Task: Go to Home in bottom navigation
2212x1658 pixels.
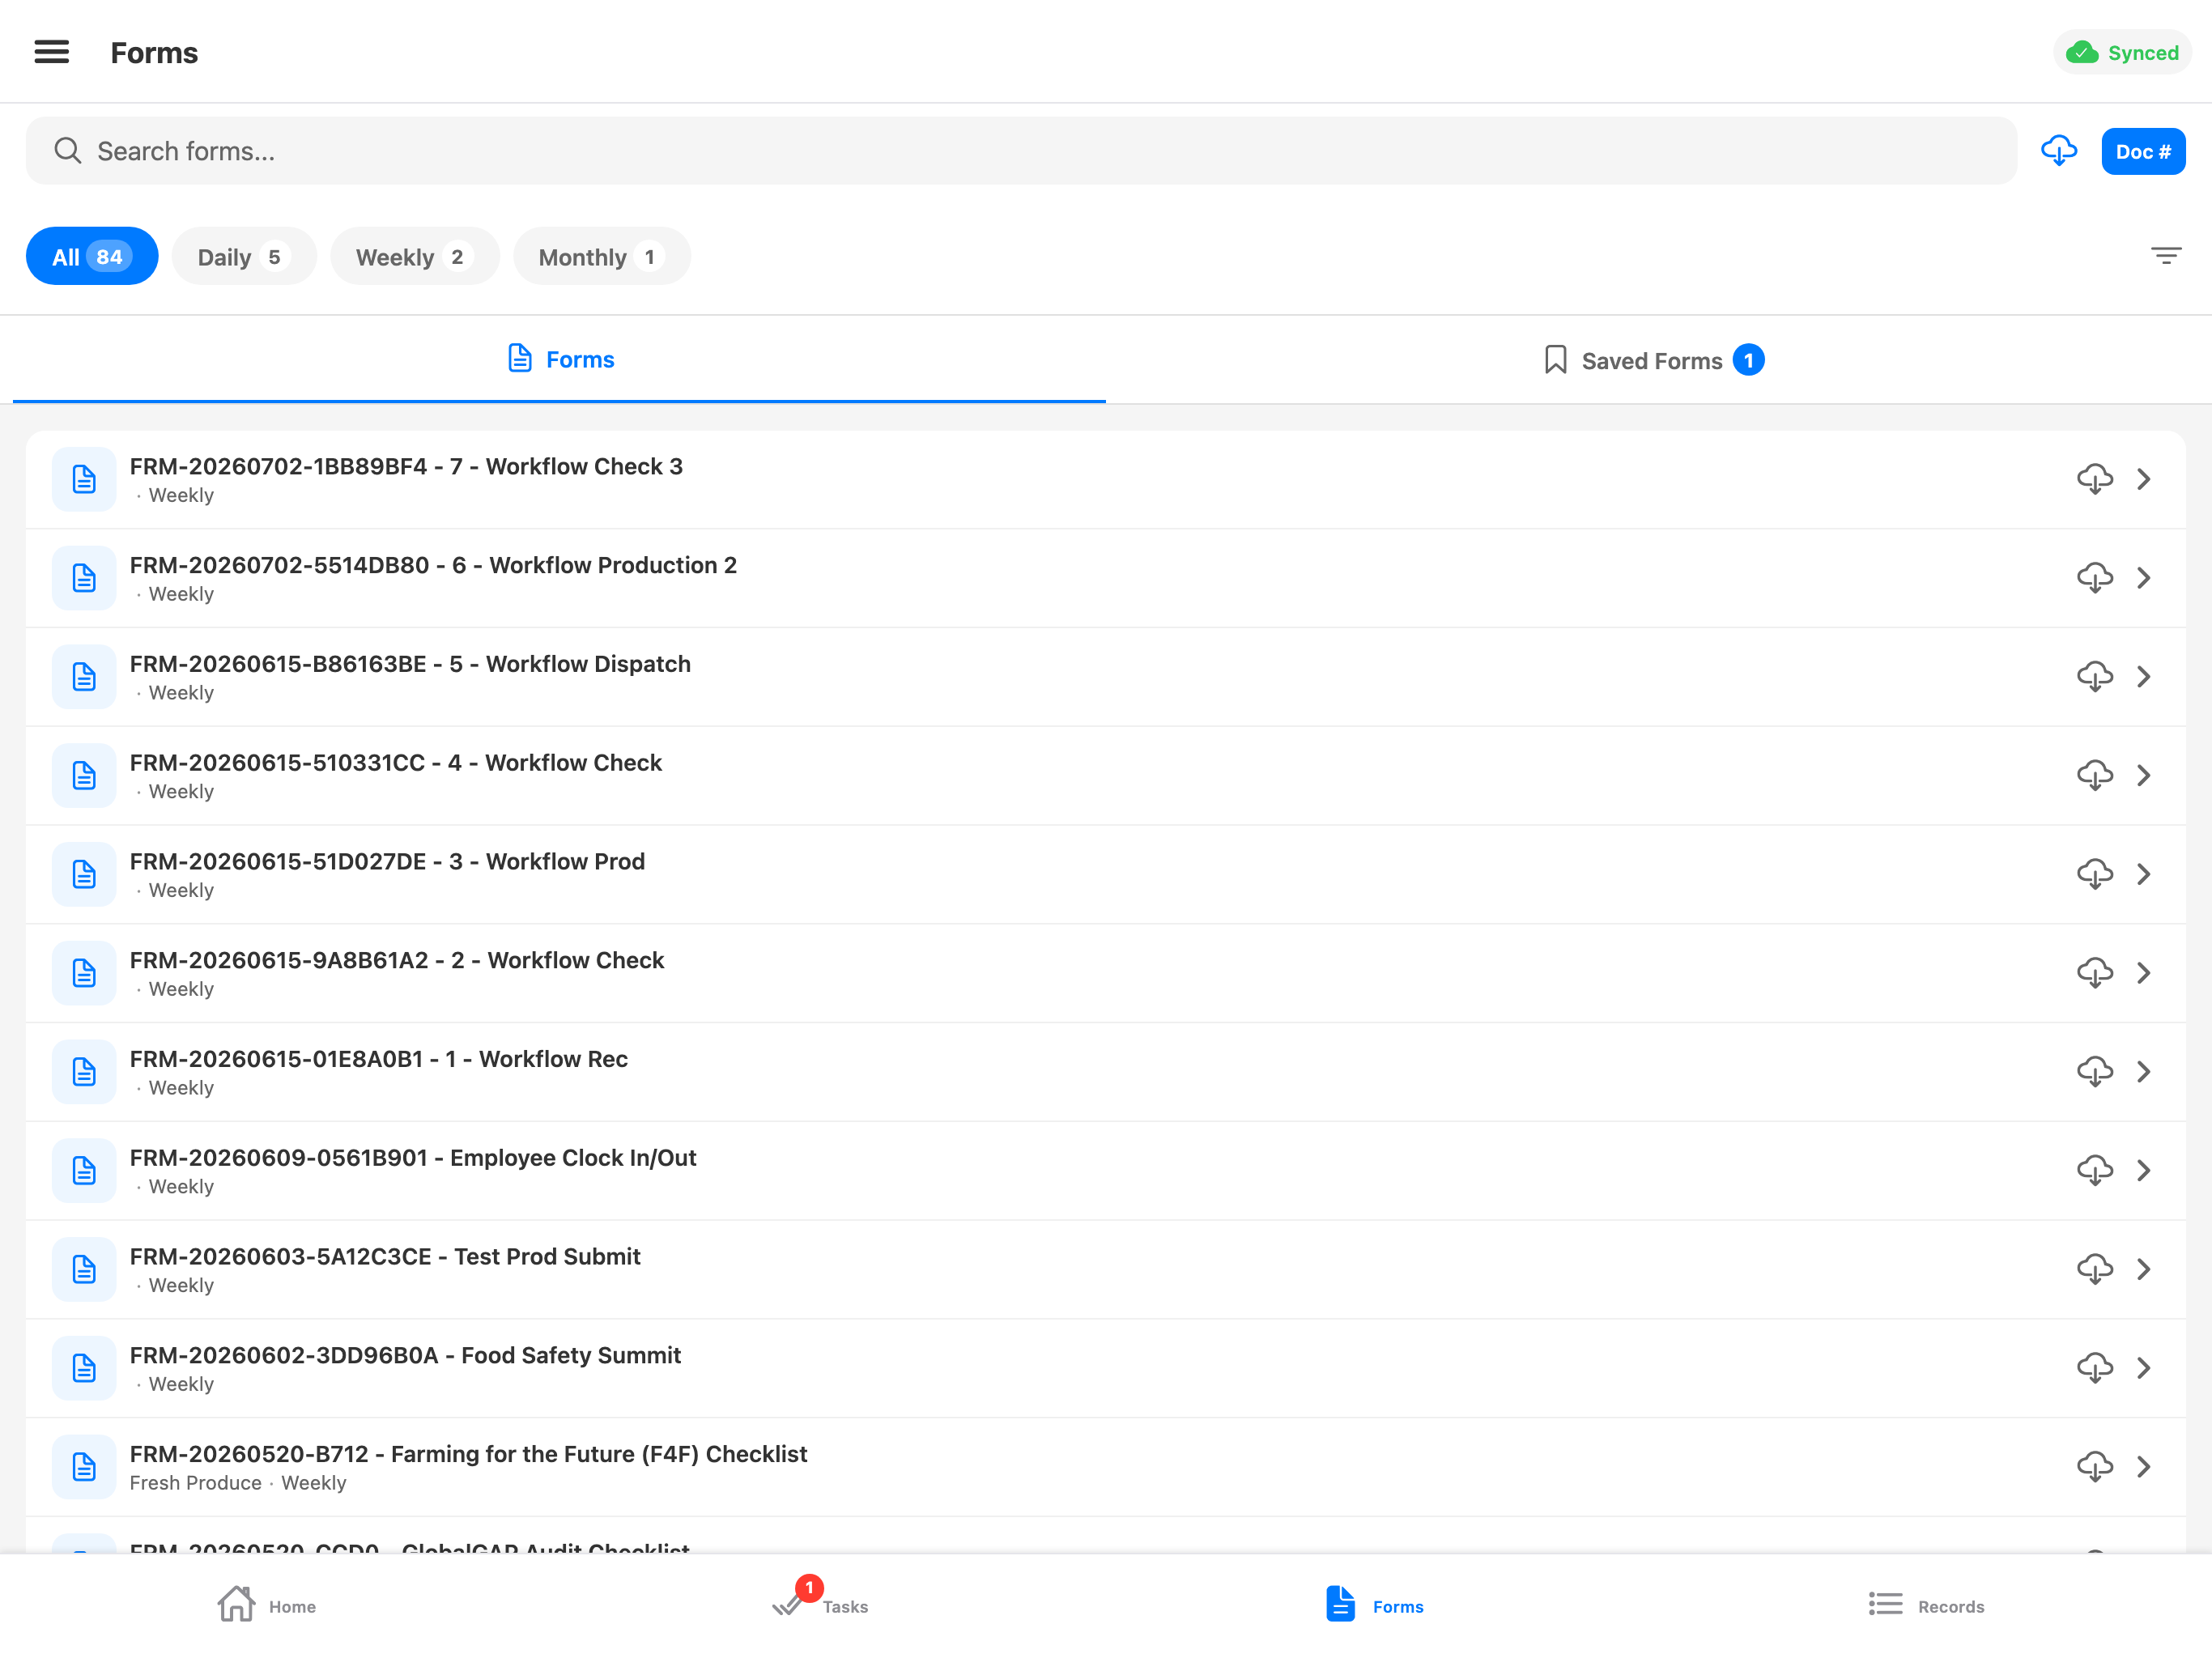Action: point(267,1605)
